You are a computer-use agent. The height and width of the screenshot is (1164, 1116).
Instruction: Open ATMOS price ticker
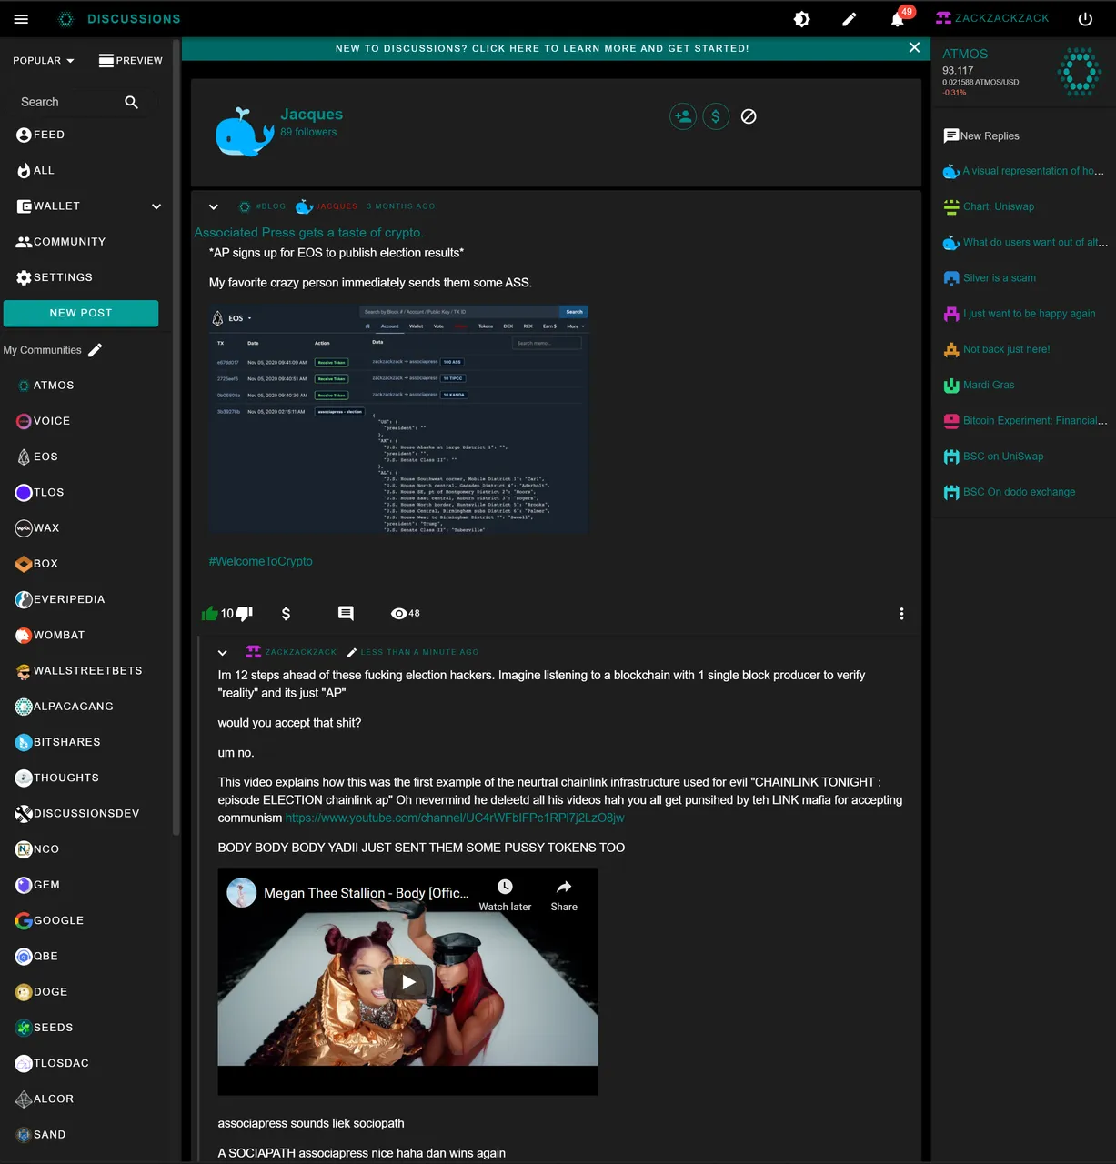1023,72
